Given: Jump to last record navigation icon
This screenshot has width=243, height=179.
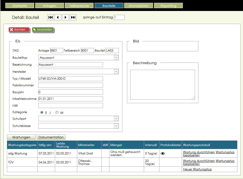Looking at the screenshot, I should point(73,17).
